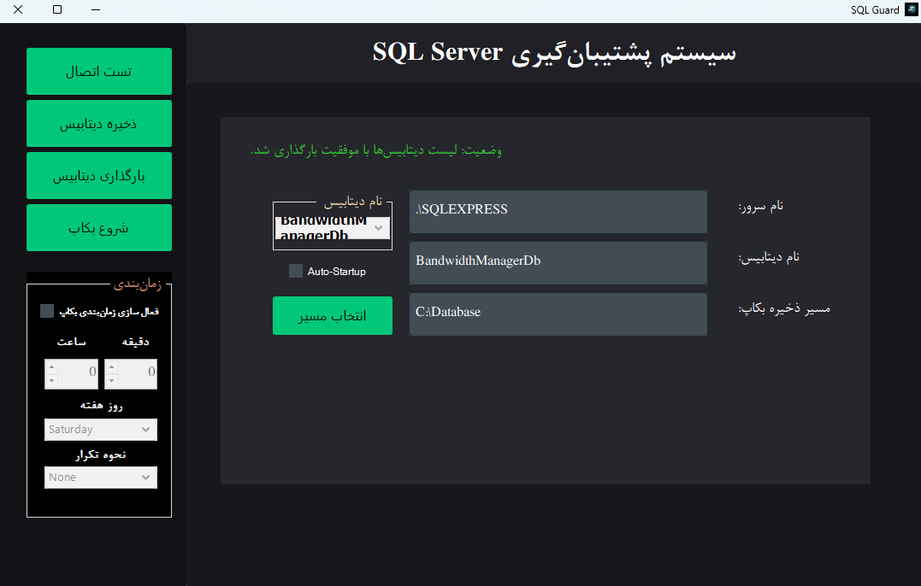This screenshot has height=586, width=921.
Task: Decrease the ساعت hour spinner value
Action: coord(51,381)
